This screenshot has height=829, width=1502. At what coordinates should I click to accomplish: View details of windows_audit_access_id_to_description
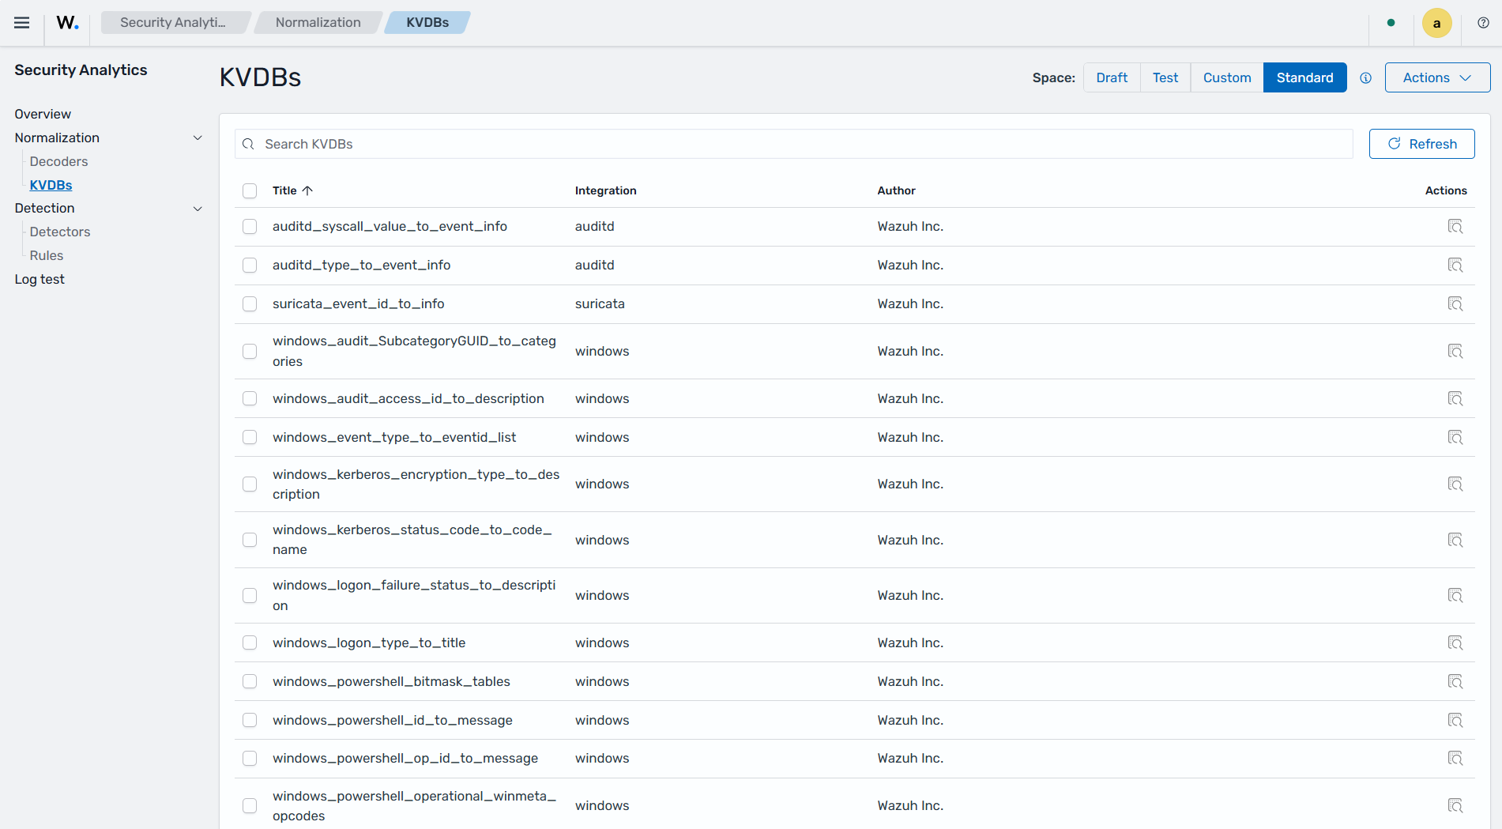tap(1455, 398)
